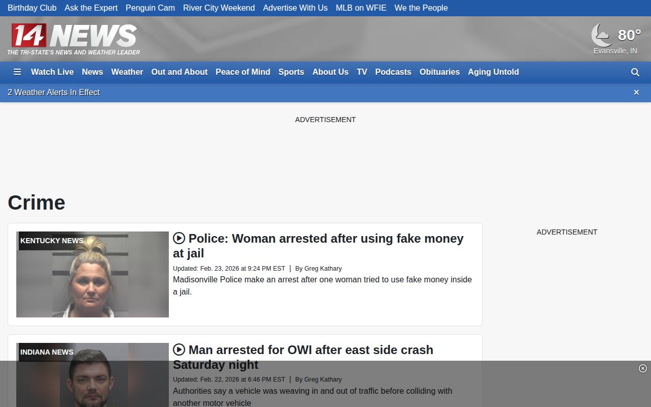Go to the Weather section
The width and height of the screenshot is (651, 407).
[x=127, y=72]
